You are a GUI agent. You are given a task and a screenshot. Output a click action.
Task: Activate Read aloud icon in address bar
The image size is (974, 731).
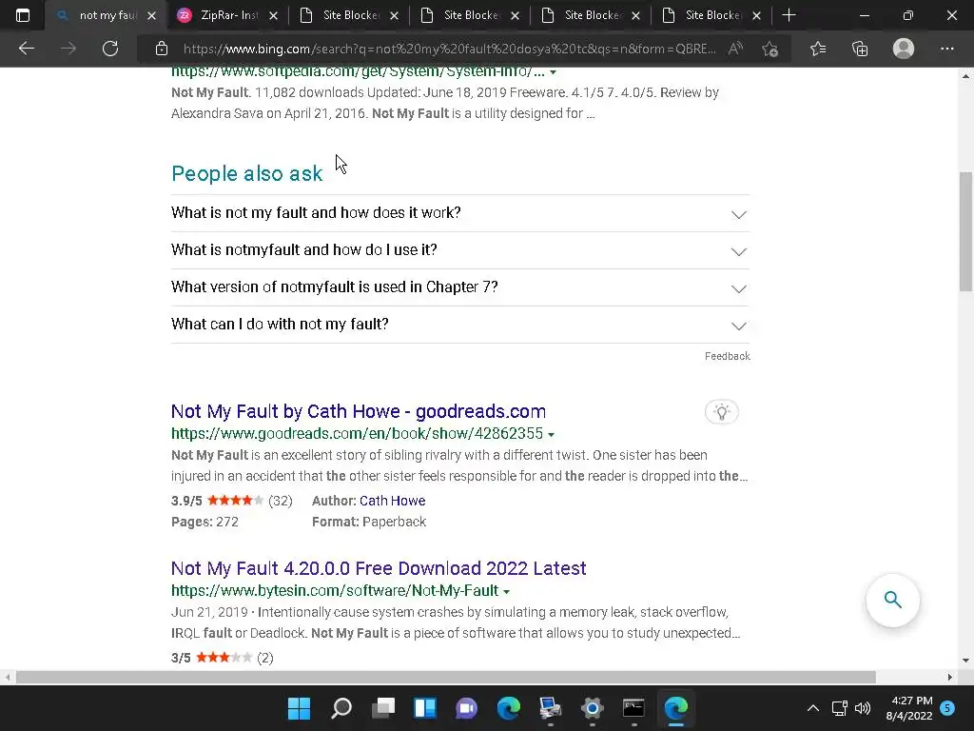[735, 49]
